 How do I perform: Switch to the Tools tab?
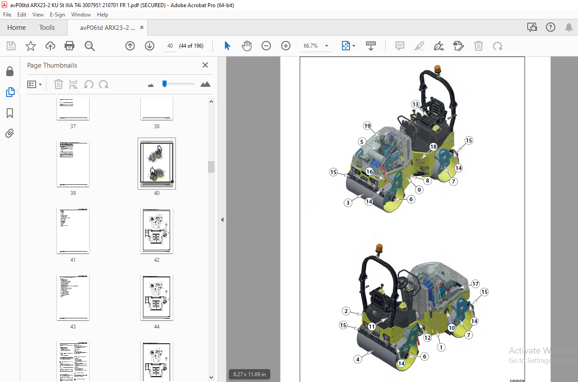tap(47, 27)
